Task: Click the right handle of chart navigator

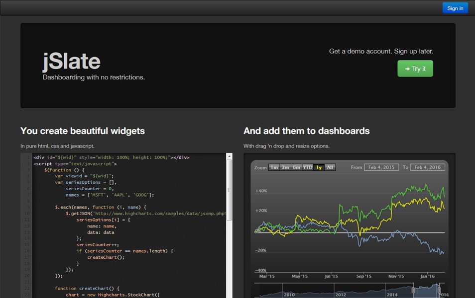Action: click(439, 290)
